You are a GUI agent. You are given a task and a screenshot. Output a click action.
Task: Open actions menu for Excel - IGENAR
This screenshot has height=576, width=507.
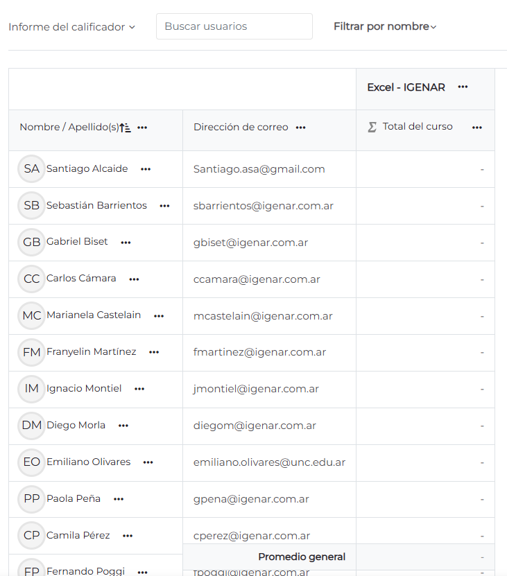pyautogui.click(x=463, y=87)
